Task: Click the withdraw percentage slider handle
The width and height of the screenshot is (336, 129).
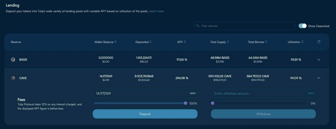Action: coord(213,103)
